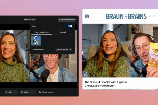Open search on the Braun & Brains page
The height and width of the screenshot is (105, 158).
point(150,16)
